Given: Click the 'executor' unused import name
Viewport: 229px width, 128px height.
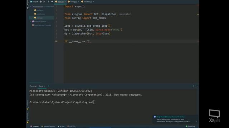Looking at the screenshot, I should pos(125,14).
